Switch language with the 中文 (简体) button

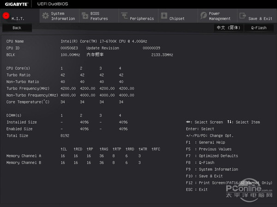(x=229, y=28)
